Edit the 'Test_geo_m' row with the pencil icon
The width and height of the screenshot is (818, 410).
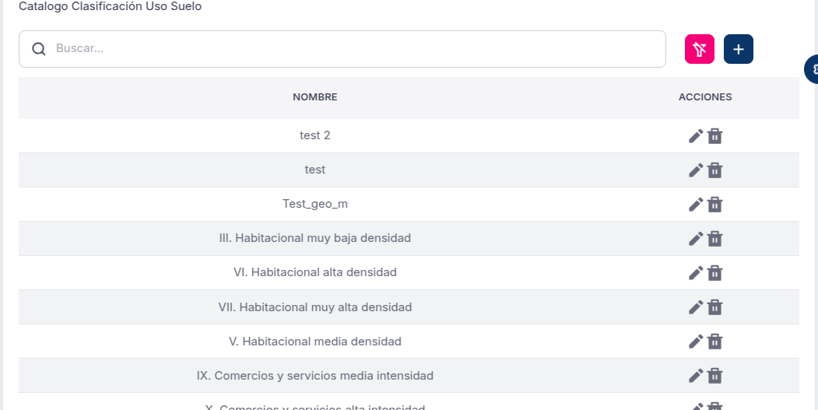click(696, 205)
